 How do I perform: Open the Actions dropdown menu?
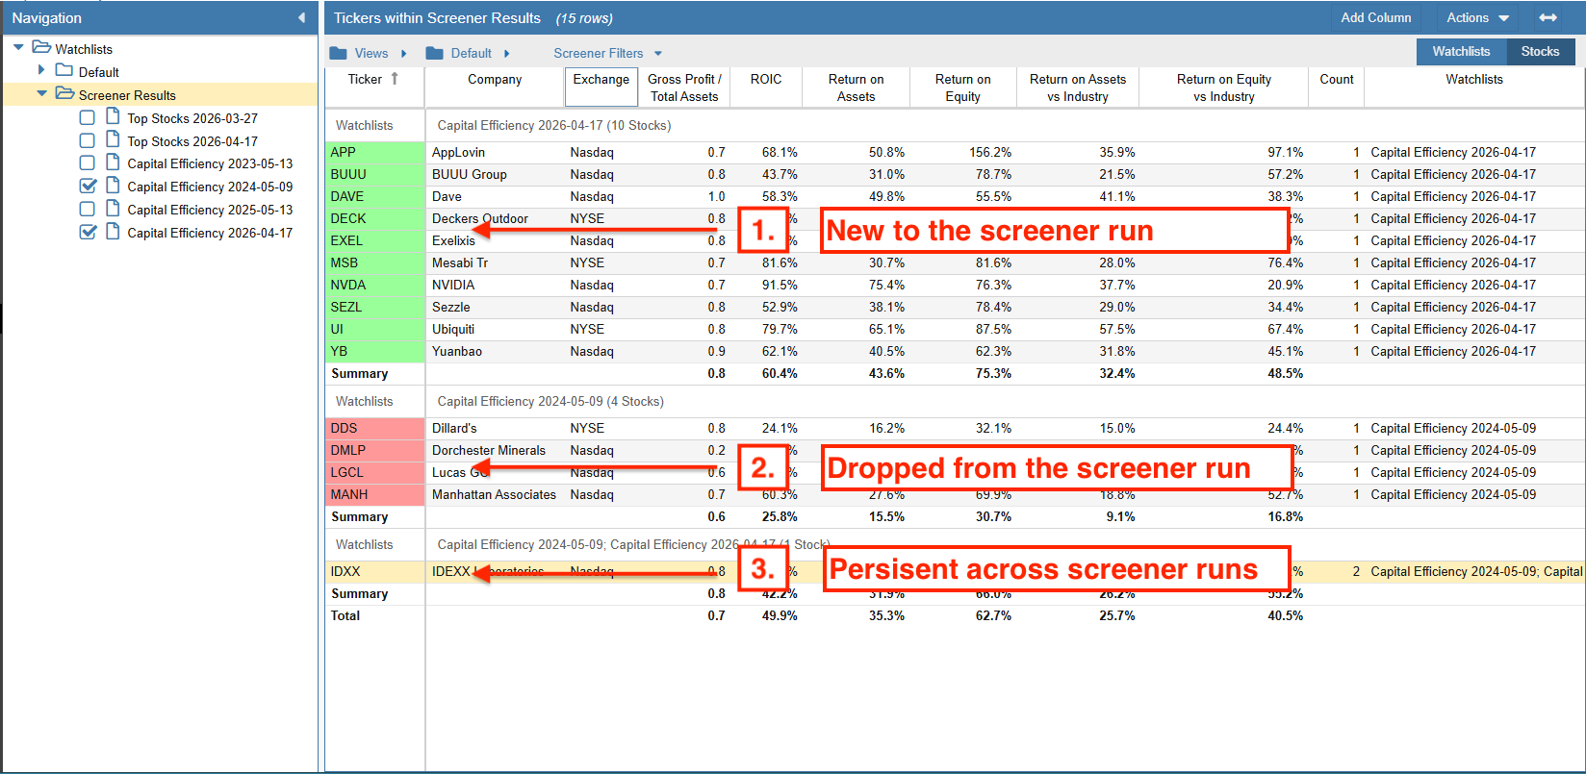click(x=1477, y=17)
